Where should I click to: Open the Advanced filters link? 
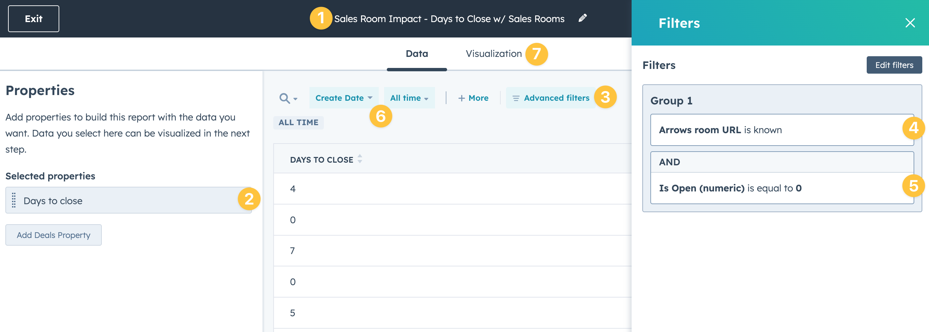(x=556, y=98)
